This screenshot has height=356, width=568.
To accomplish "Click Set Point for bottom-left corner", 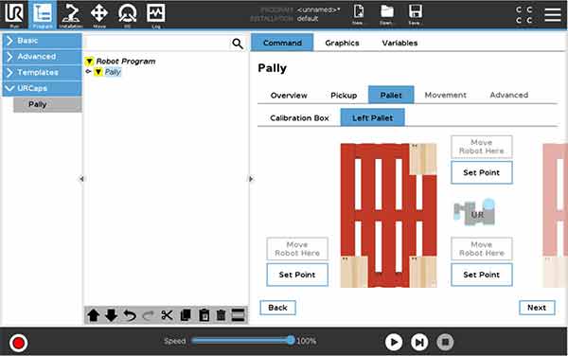I will tap(297, 275).
